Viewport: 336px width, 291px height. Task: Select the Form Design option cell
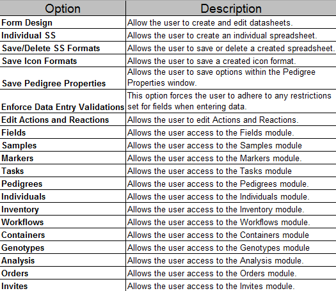tap(63, 22)
